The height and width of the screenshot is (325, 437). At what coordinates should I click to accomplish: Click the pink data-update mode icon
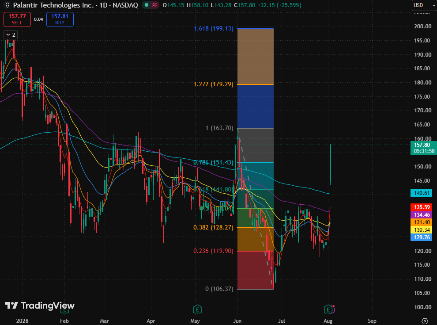(154, 5)
